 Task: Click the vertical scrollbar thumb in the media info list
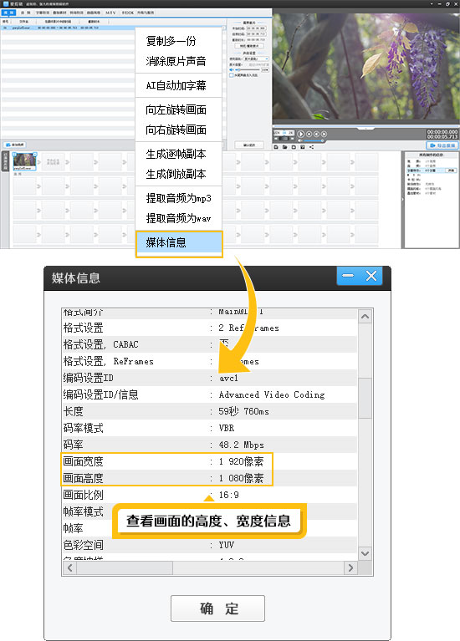point(365,398)
